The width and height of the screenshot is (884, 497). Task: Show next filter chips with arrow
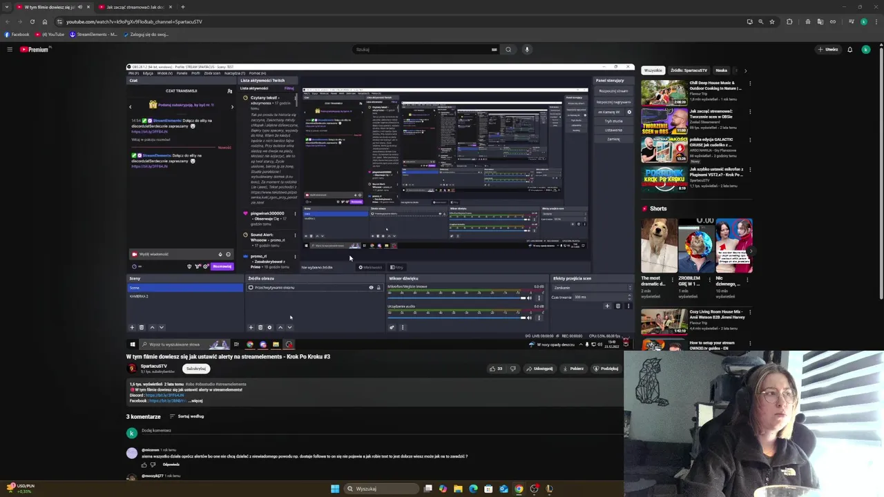pyautogui.click(x=745, y=70)
